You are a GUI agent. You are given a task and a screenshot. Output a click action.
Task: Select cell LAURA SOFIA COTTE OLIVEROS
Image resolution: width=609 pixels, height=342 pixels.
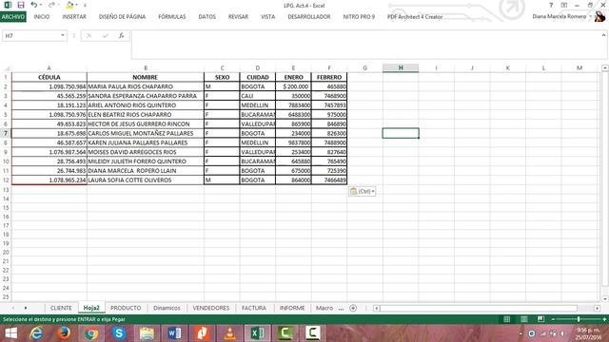pyautogui.click(x=146, y=180)
